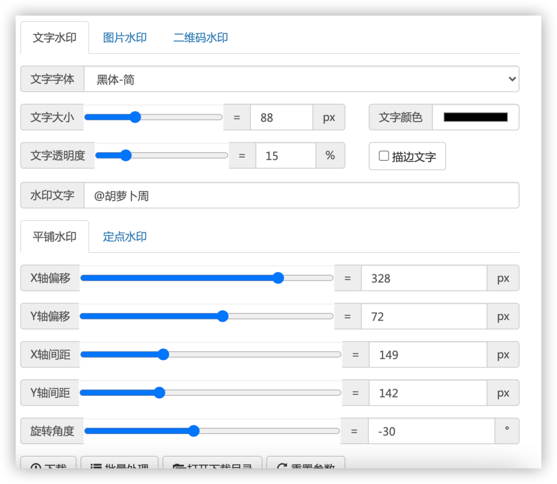The width and height of the screenshot is (557, 484).
Task: Click the 旋转角度 value field showing -30
Action: [431, 431]
